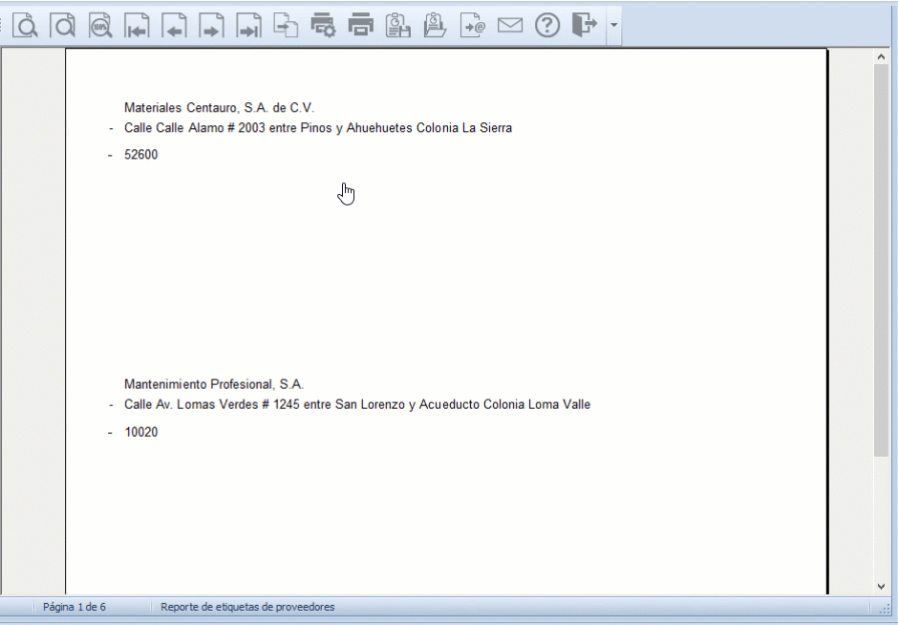This screenshot has width=898, height=625.
Task: Advance to the next page
Action: coord(211,26)
